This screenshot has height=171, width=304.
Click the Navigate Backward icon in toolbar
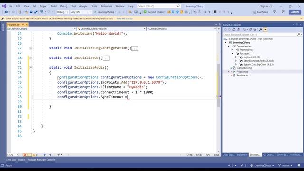click(6, 12)
